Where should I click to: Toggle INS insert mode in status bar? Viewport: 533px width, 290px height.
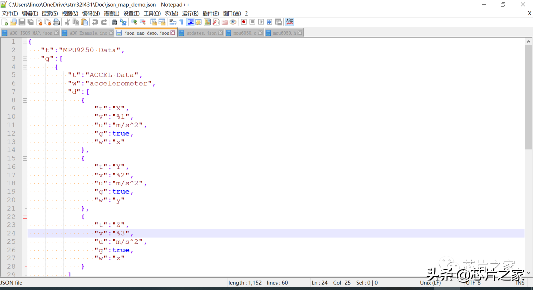520,283
